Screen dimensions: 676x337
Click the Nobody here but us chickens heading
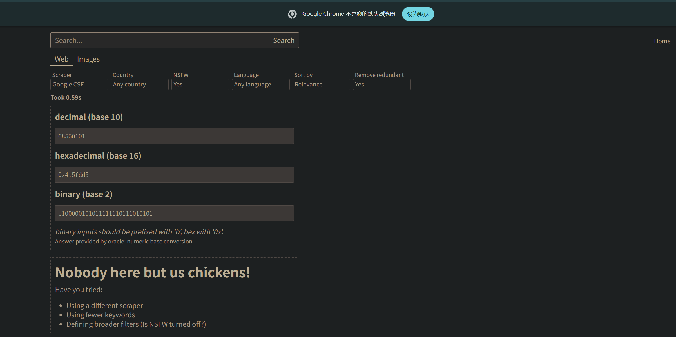coord(153,272)
